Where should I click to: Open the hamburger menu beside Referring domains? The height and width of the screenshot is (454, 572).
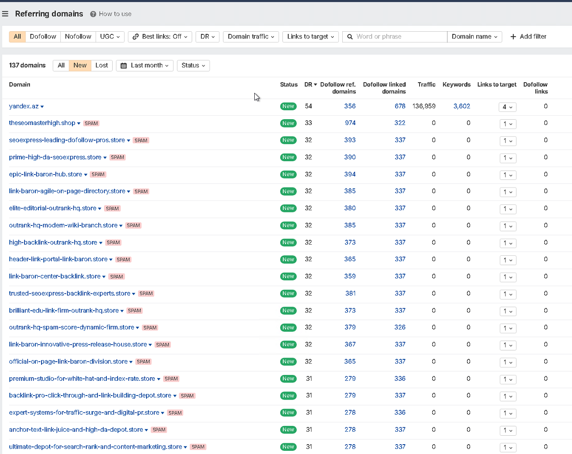pos(5,14)
